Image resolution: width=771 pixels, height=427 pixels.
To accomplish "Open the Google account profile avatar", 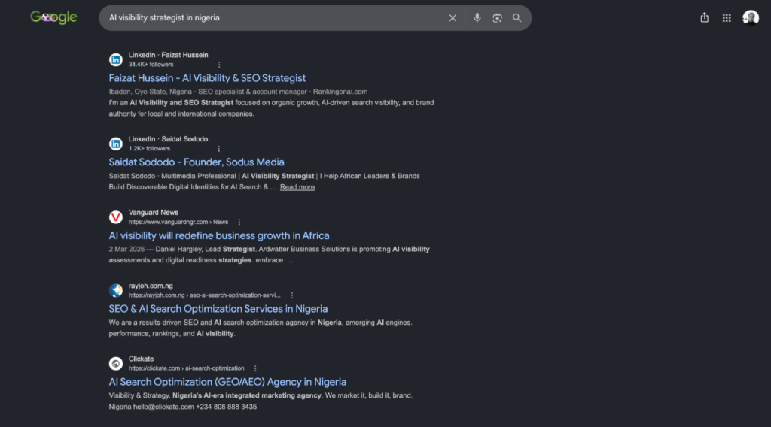I will point(751,18).
